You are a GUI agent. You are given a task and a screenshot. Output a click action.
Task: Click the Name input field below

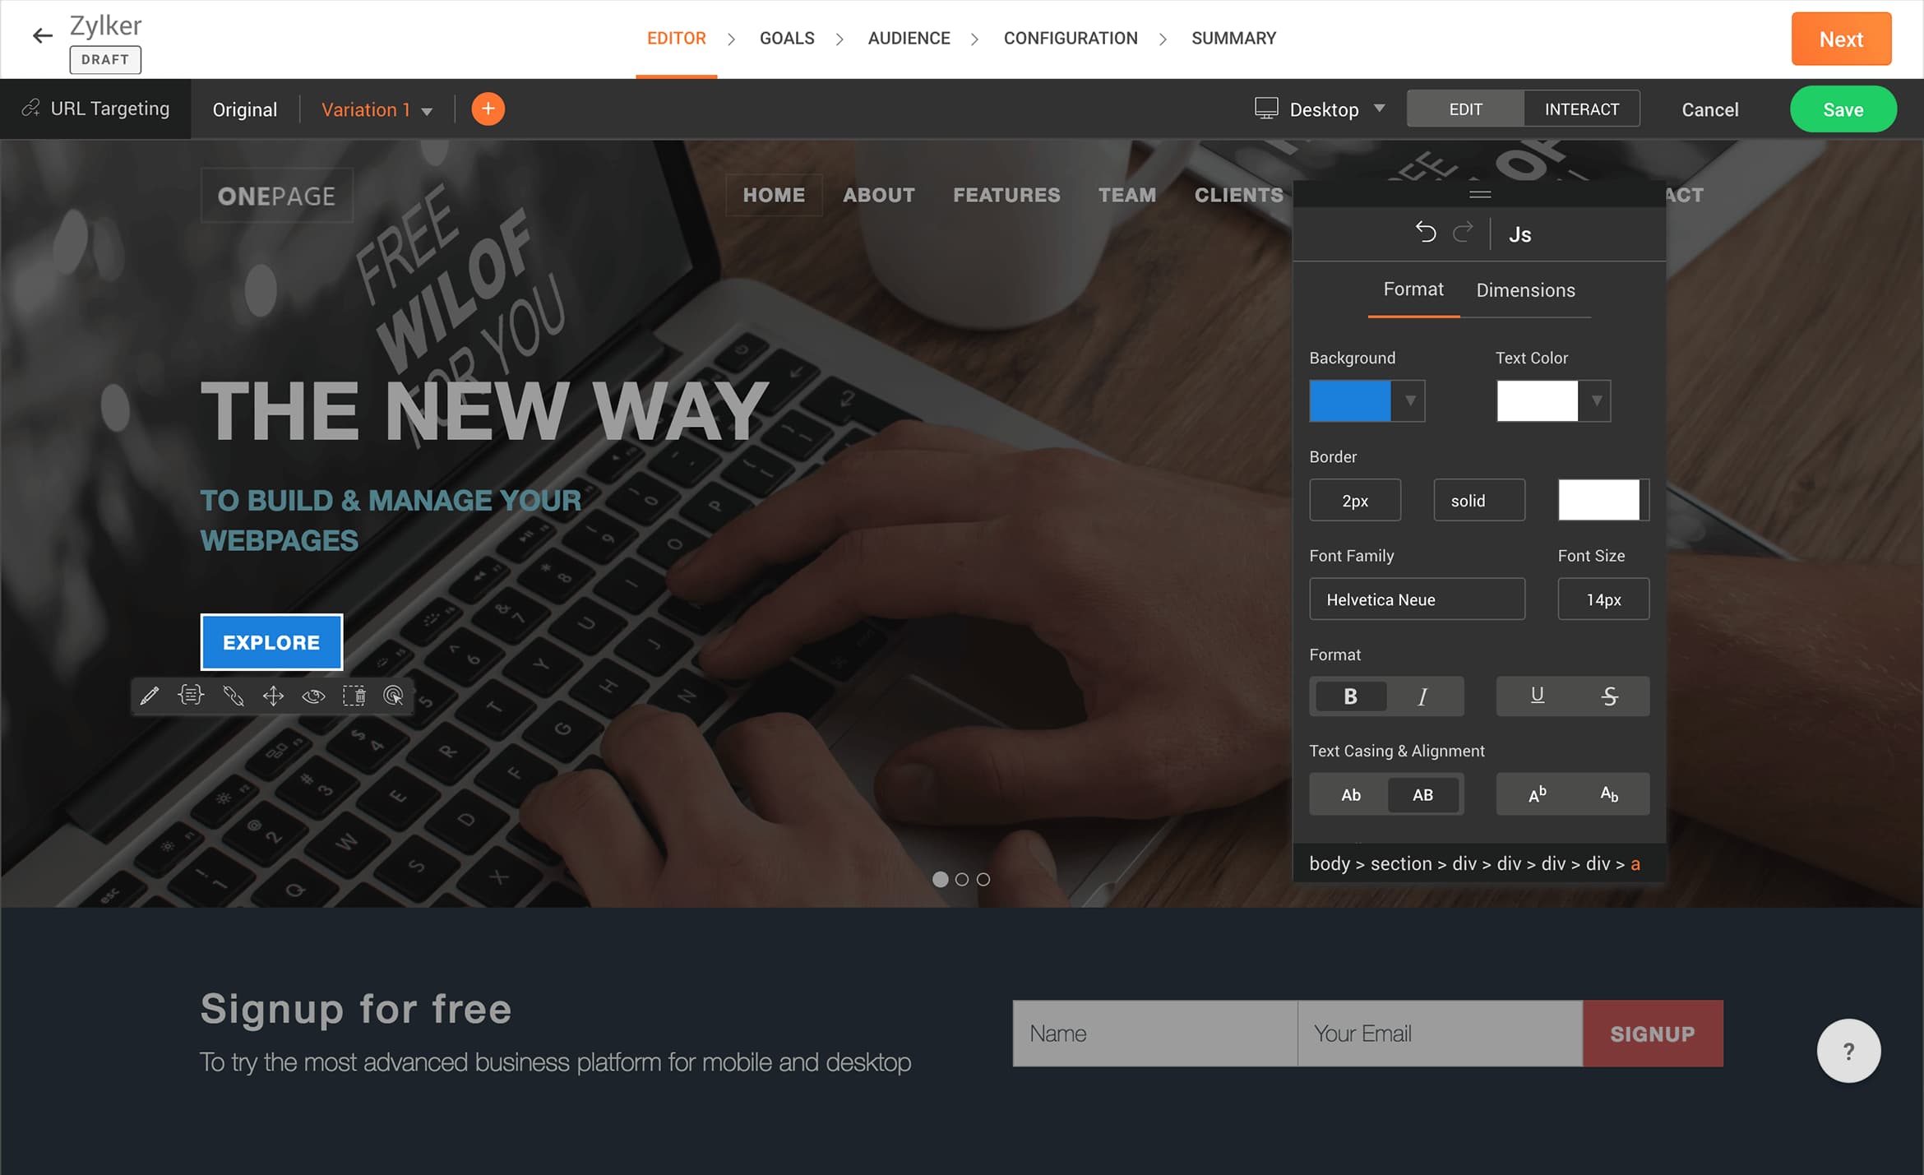[x=1153, y=1034]
